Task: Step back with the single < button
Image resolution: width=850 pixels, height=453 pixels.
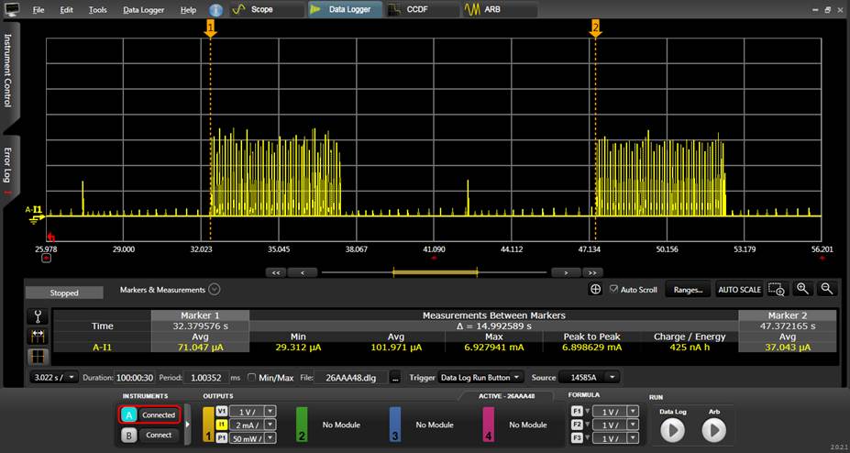Action: click(x=302, y=272)
